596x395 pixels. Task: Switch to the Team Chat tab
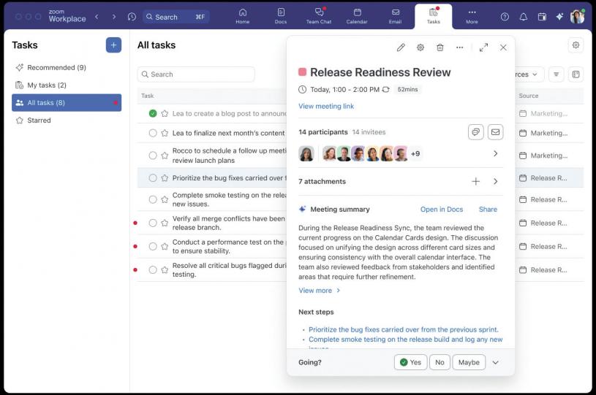pos(319,16)
